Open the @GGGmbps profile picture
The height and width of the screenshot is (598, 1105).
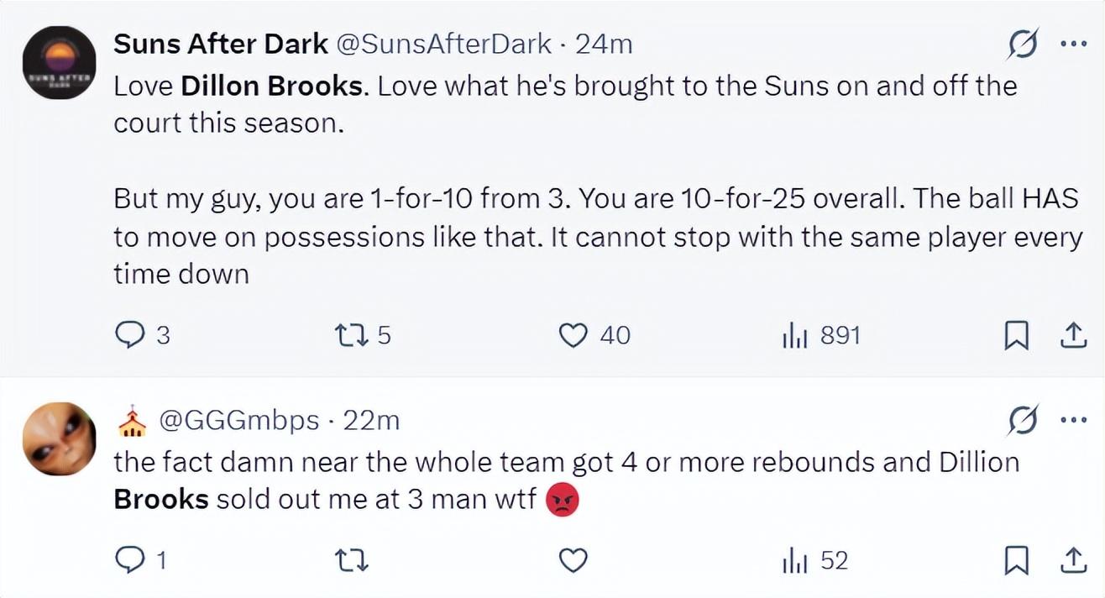(x=59, y=439)
